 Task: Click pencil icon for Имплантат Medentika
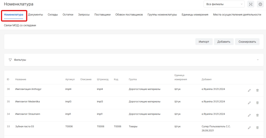[249, 103]
